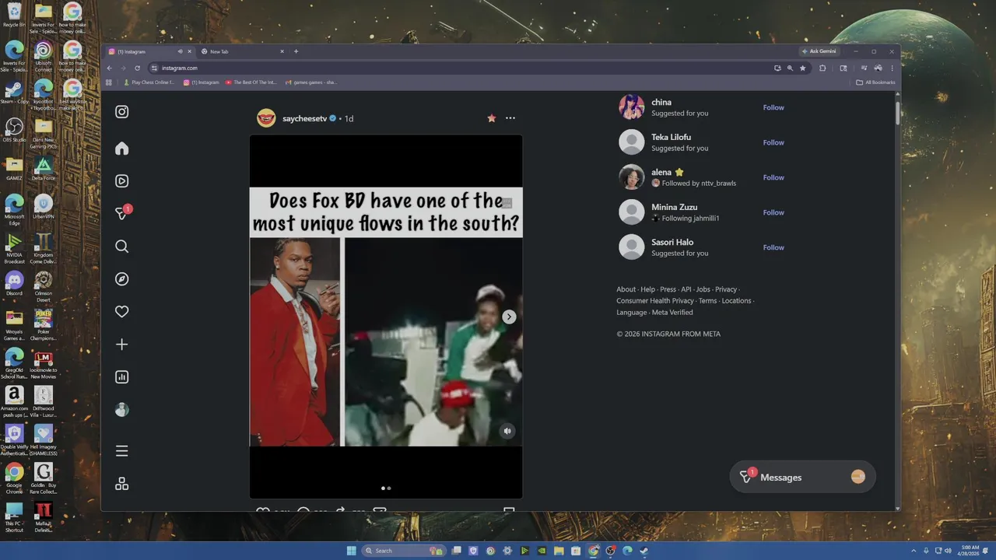This screenshot has width=996, height=560.
Task: Open Notifications heart icon in sidebar
Action: click(121, 312)
